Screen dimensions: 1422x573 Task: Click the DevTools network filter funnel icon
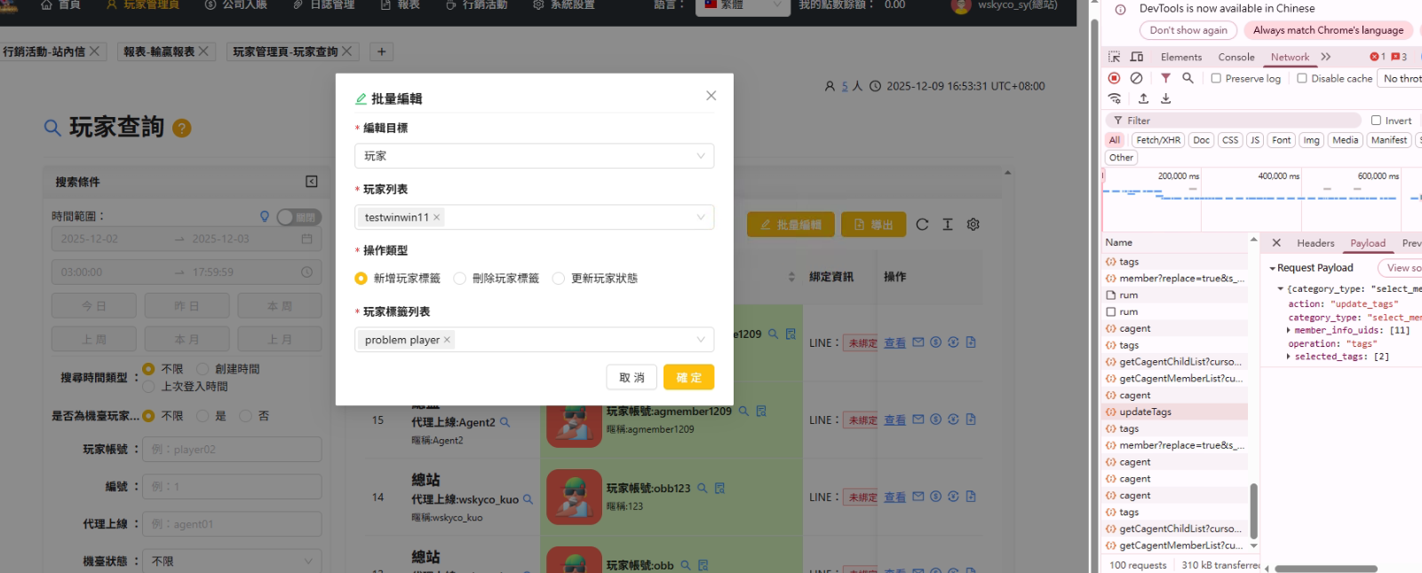tap(1165, 78)
